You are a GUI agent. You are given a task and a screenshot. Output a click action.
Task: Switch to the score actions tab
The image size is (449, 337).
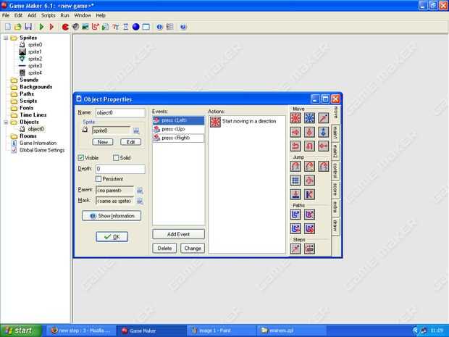tap(335, 189)
